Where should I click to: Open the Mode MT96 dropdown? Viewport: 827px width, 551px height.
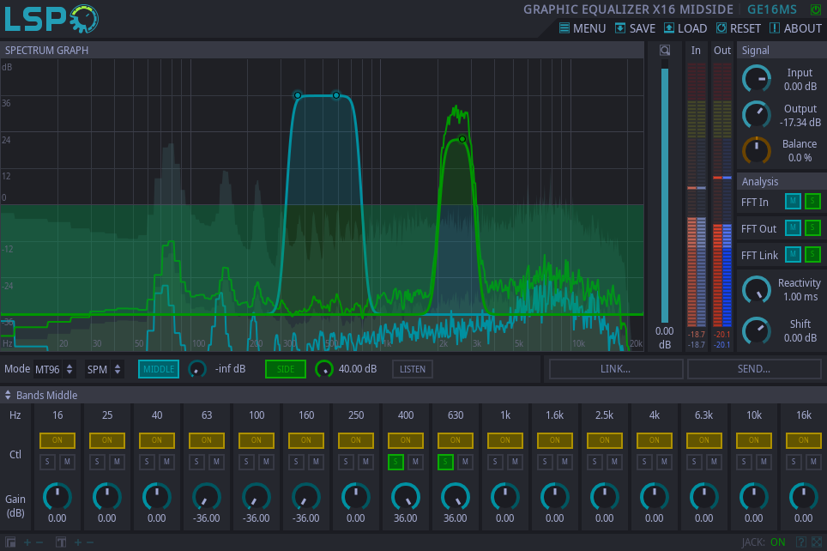(x=54, y=369)
